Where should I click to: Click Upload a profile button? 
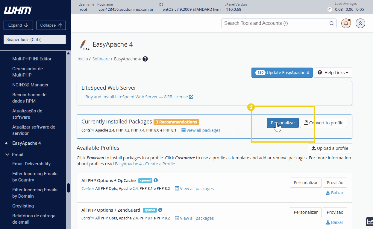pyautogui.click(x=330, y=148)
